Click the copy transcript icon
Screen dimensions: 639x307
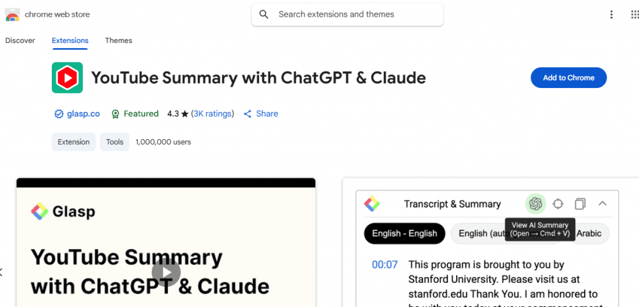580,203
